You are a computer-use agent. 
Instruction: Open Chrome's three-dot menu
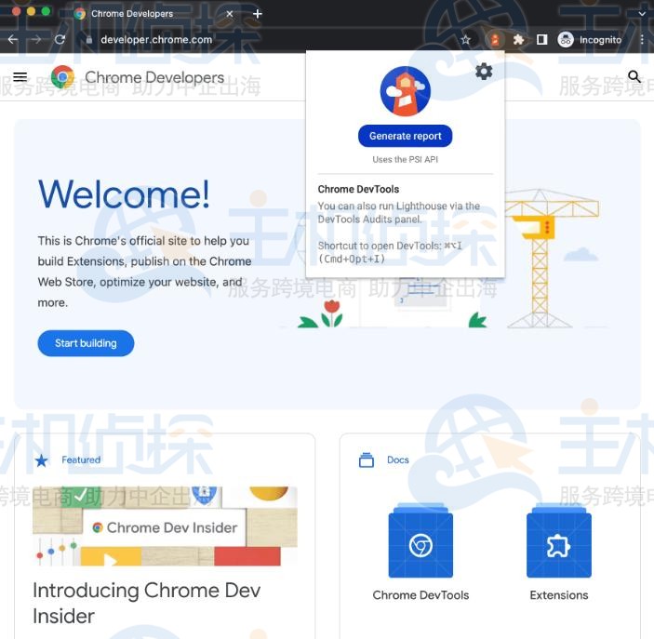coord(642,40)
